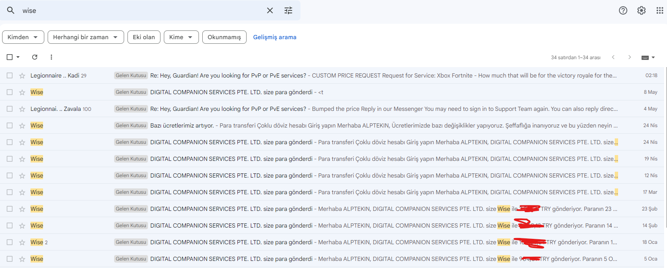
Task: Open search options filter icon
Action: [288, 10]
